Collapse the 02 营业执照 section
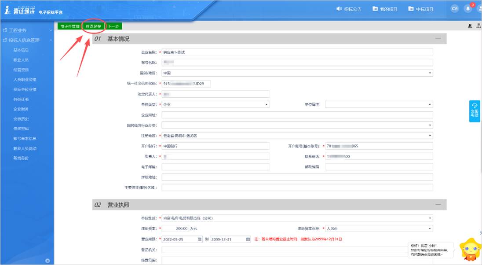482x265 pixels. tap(438, 205)
